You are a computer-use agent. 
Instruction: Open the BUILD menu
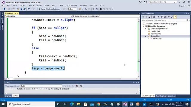click(31, 6)
